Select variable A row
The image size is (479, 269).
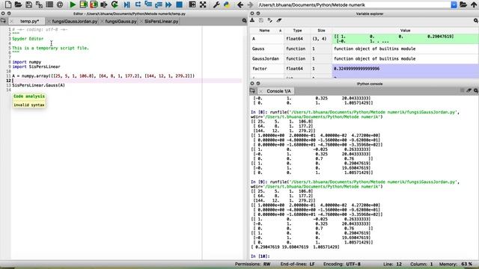point(364,39)
